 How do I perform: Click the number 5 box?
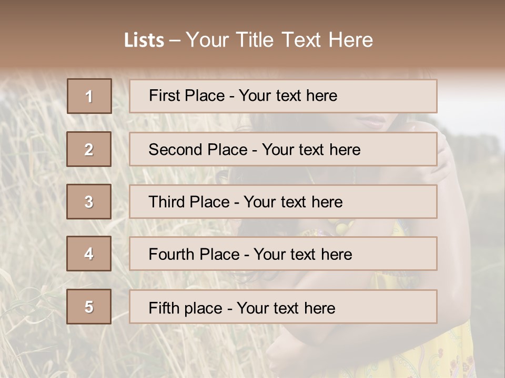point(89,307)
